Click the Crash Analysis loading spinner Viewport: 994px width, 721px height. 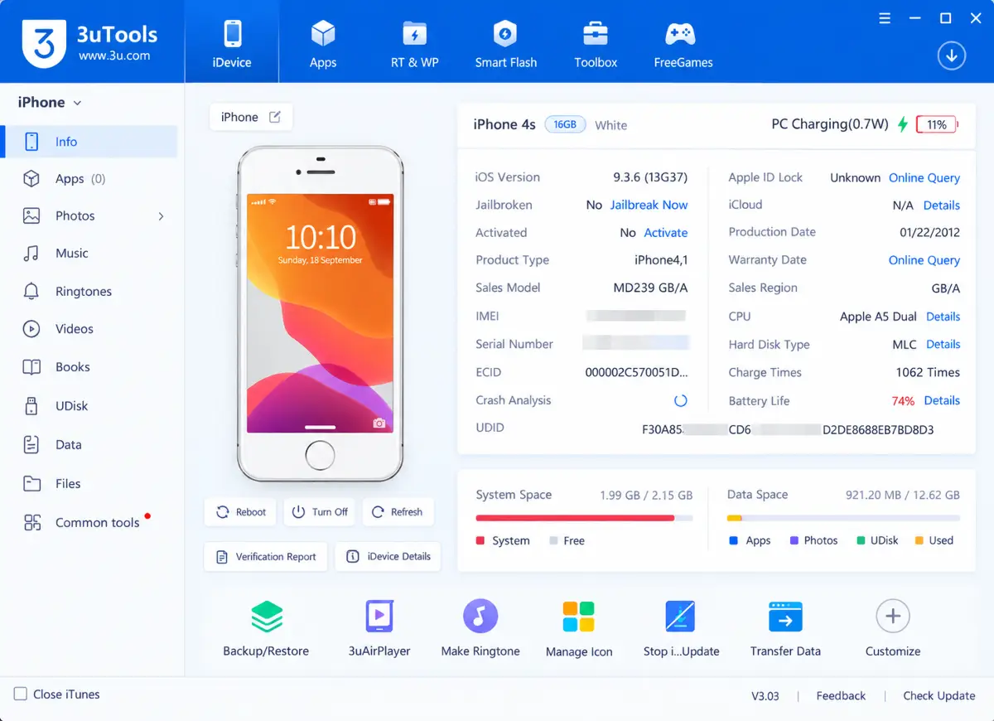pyautogui.click(x=681, y=400)
